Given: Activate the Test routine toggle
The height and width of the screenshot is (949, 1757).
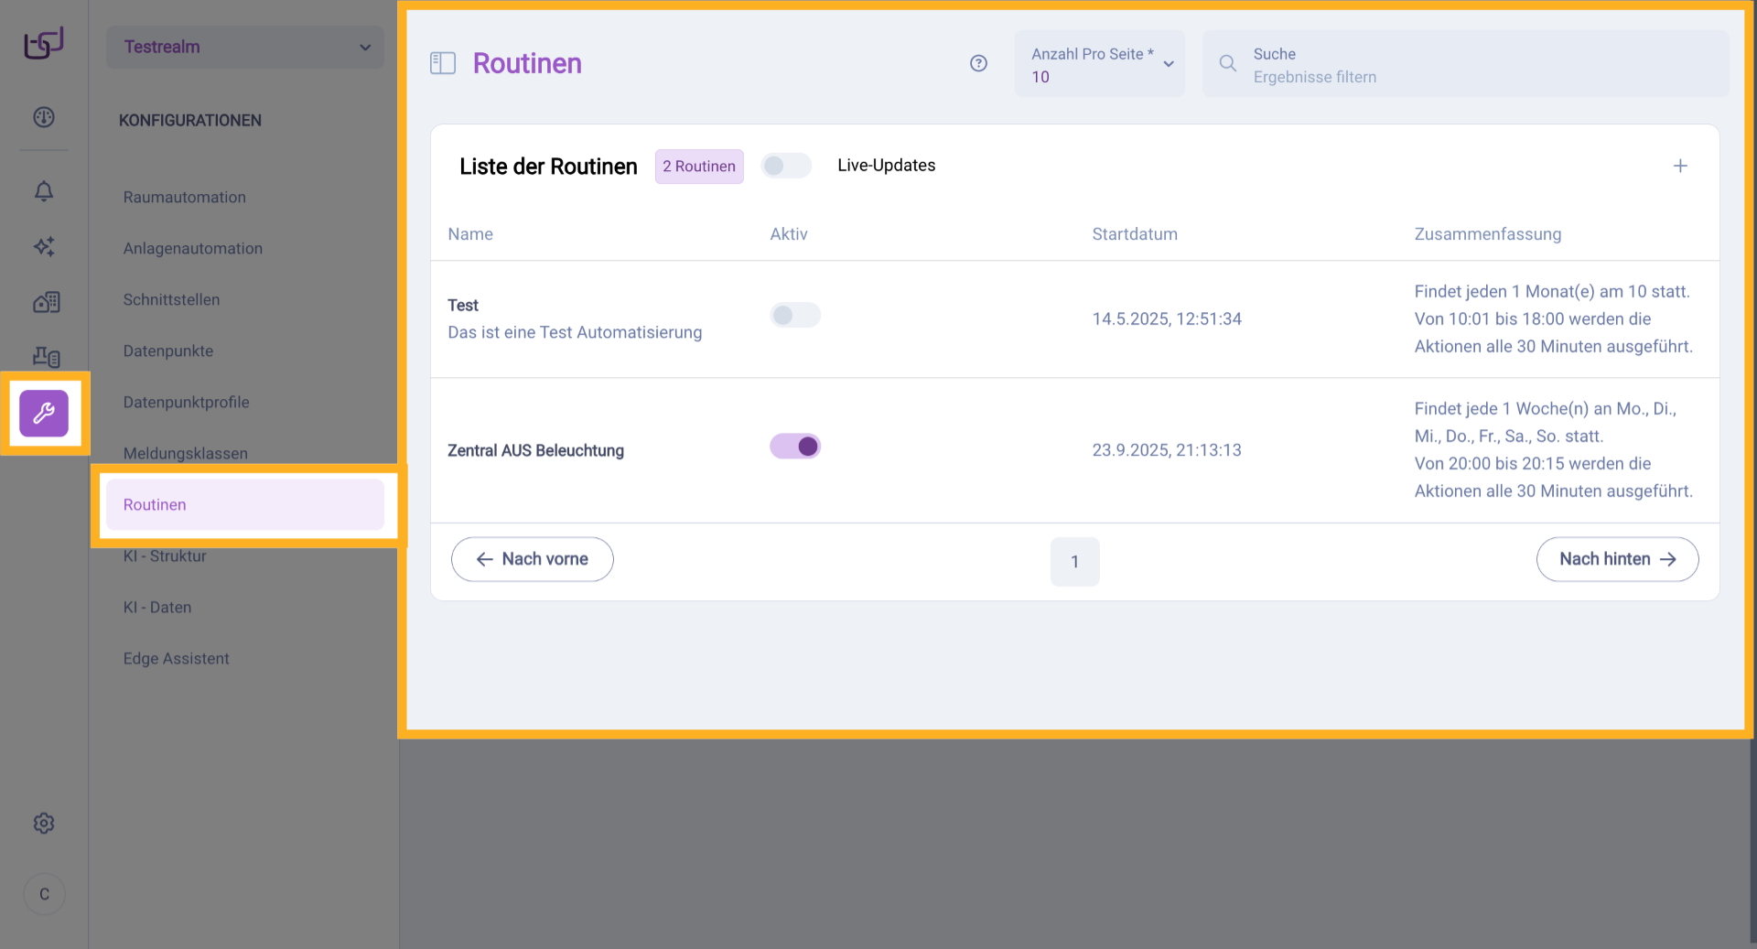Looking at the screenshot, I should [x=794, y=316].
